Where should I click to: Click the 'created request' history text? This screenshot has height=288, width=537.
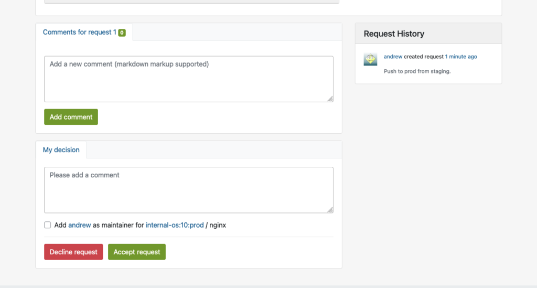424,57
